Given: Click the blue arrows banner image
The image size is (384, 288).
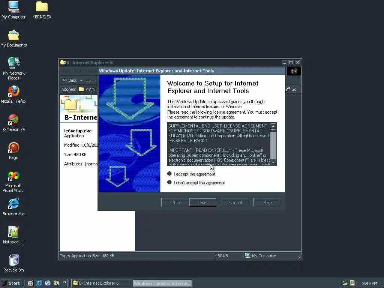Looking at the screenshot, I should click(x=129, y=133).
